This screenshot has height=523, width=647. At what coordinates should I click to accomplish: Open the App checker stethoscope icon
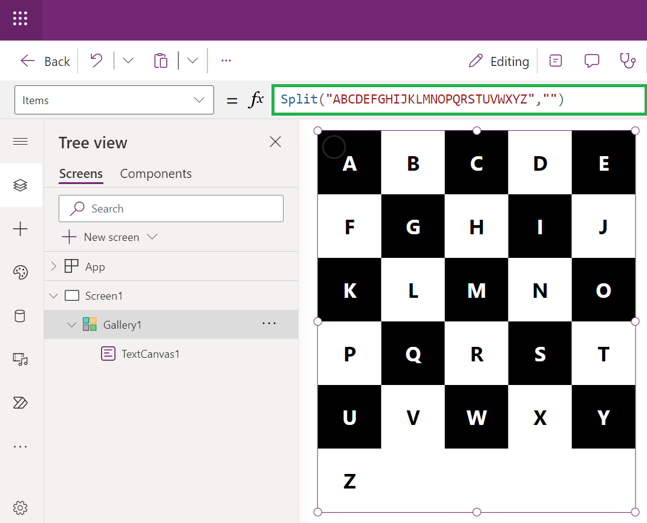pos(627,61)
